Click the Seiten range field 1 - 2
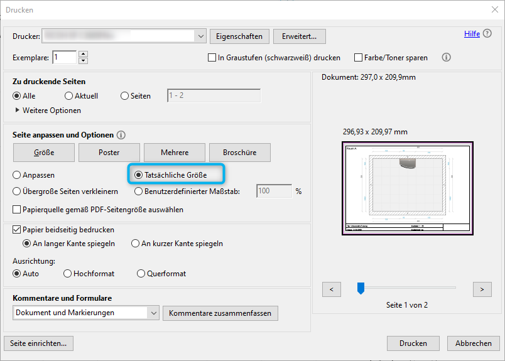This screenshot has height=361, width=505. pyautogui.click(x=214, y=95)
